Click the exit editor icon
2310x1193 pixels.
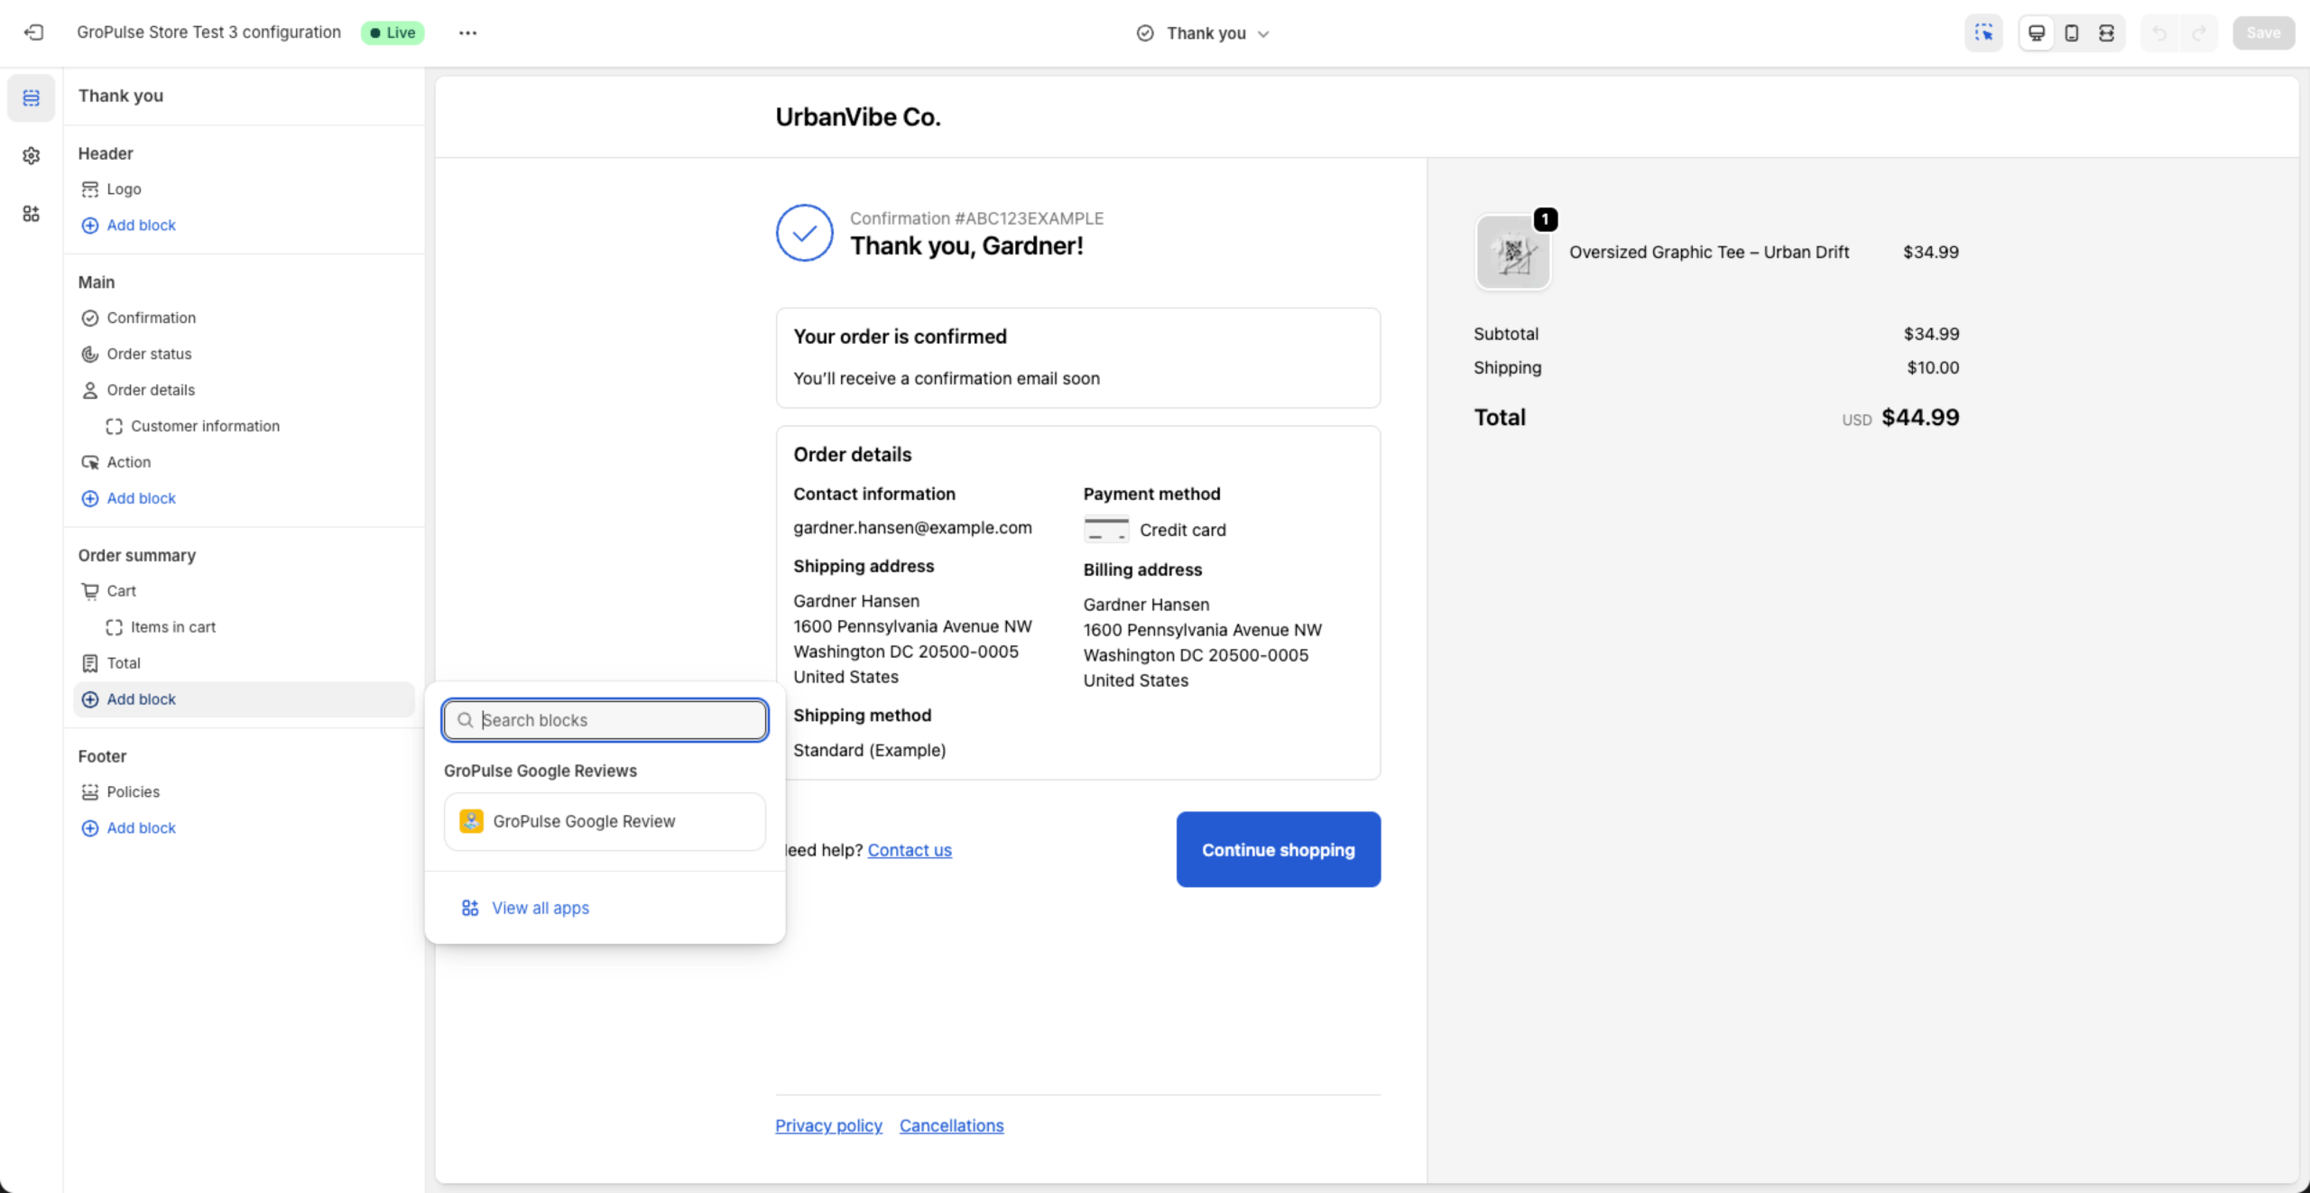click(33, 32)
